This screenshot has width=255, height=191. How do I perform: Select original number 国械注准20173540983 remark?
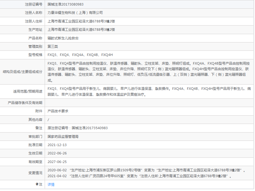click(x=78, y=128)
